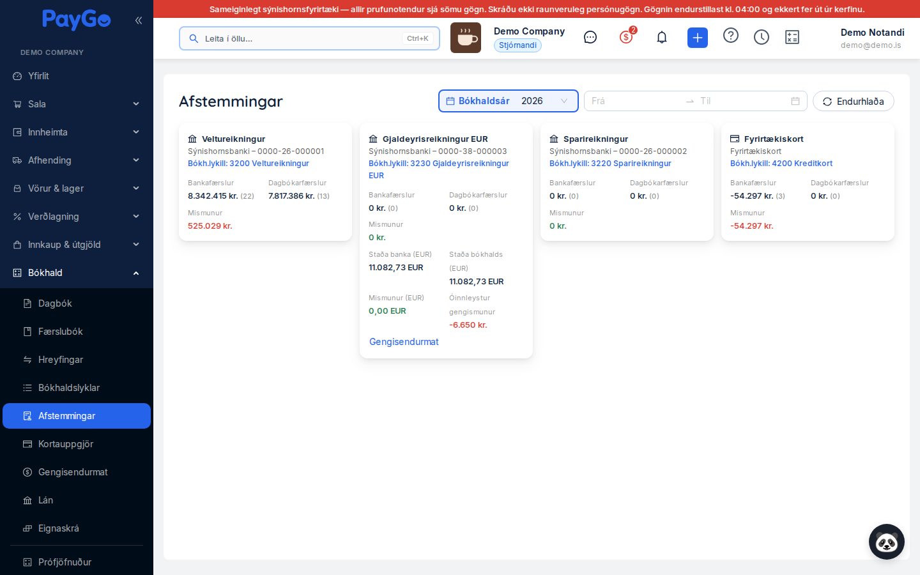Click the card icon beside Fyrirtækiskort
920x575 pixels.
pos(735,139)
